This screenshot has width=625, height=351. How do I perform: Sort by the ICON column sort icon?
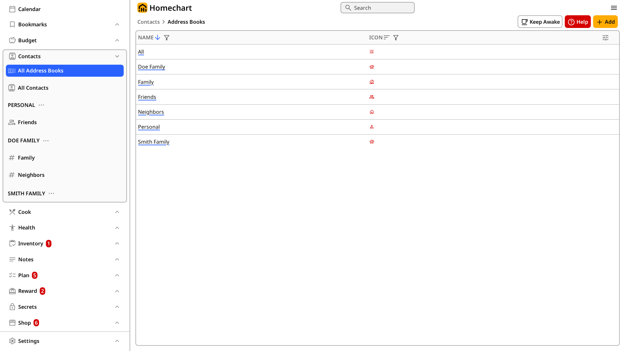click(x=387, y=38)
